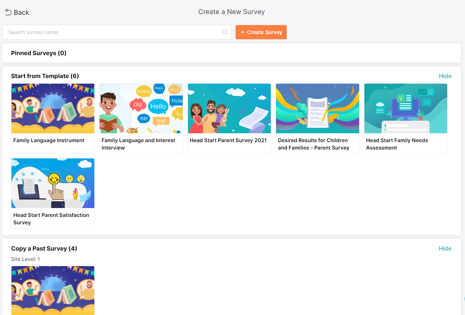Click Head Start Parent Satisfaction Survey title
The width and height of the screenshot is (465, 315).
pyautogui.click(x=51, y=219)
